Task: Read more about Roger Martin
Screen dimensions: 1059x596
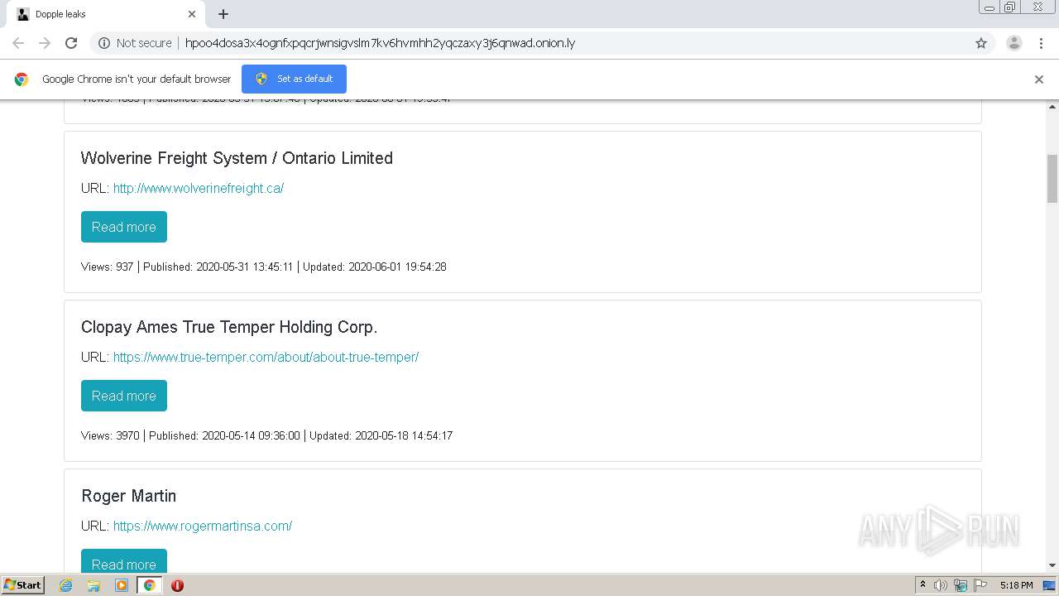Action: [124, 561]
